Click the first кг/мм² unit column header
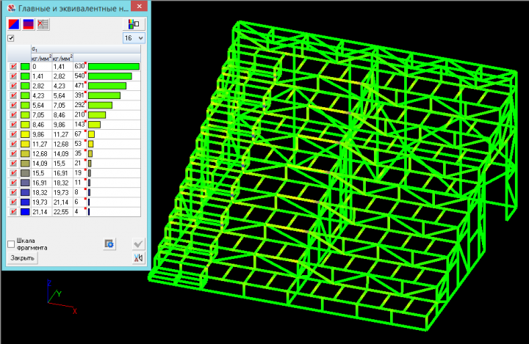The width and height of the screenshot is (529, 344). click(41, 58)
